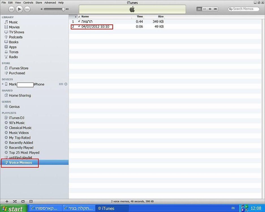265x212 pixels.
Task: Open the Recently Added playlist
Action: 21,143
